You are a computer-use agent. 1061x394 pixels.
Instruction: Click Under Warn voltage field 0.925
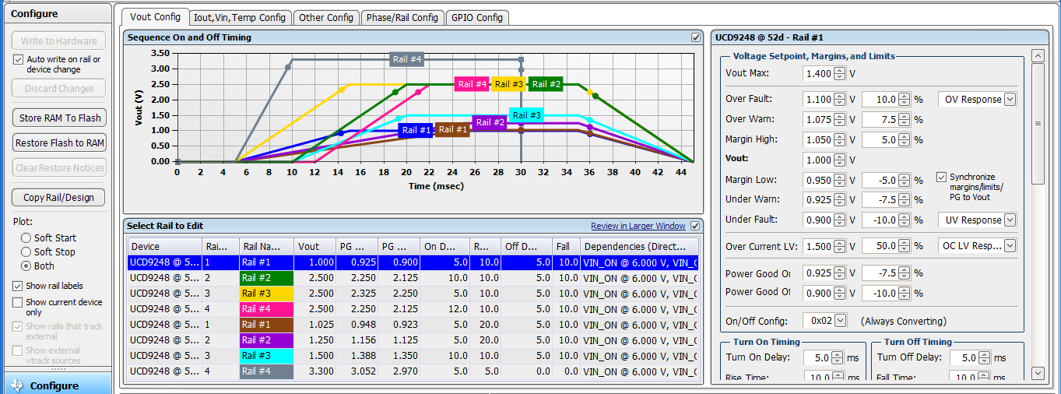click(x=818, y=200)
